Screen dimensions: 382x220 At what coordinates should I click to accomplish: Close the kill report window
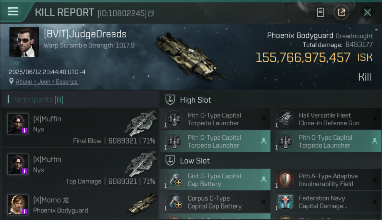367,12
